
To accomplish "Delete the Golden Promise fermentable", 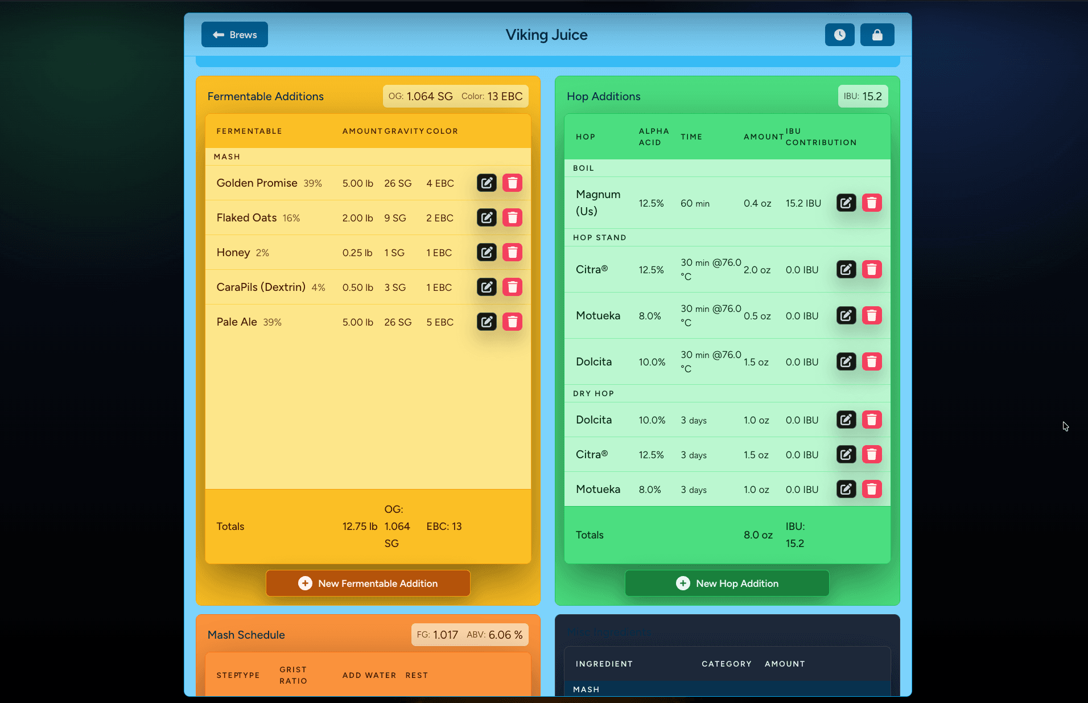I will (512, 183).
